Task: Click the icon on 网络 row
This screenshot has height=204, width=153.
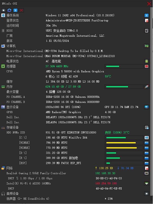Action: pyautogui.click(x=147, y=168)
